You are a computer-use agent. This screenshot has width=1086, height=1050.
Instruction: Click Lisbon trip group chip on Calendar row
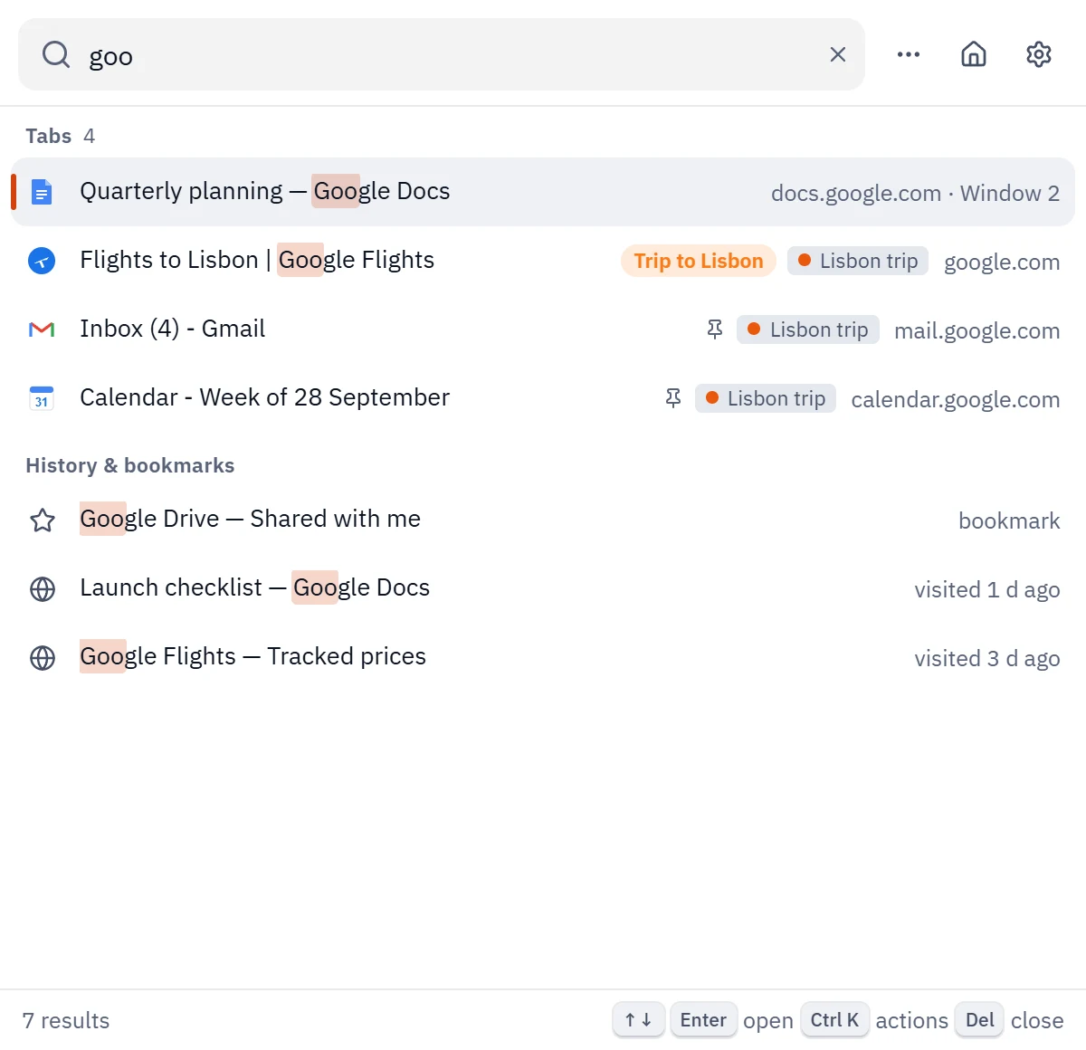coord(766,398)
